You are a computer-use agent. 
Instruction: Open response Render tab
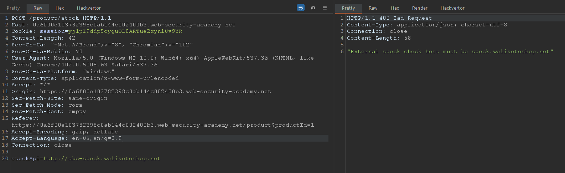420,8
